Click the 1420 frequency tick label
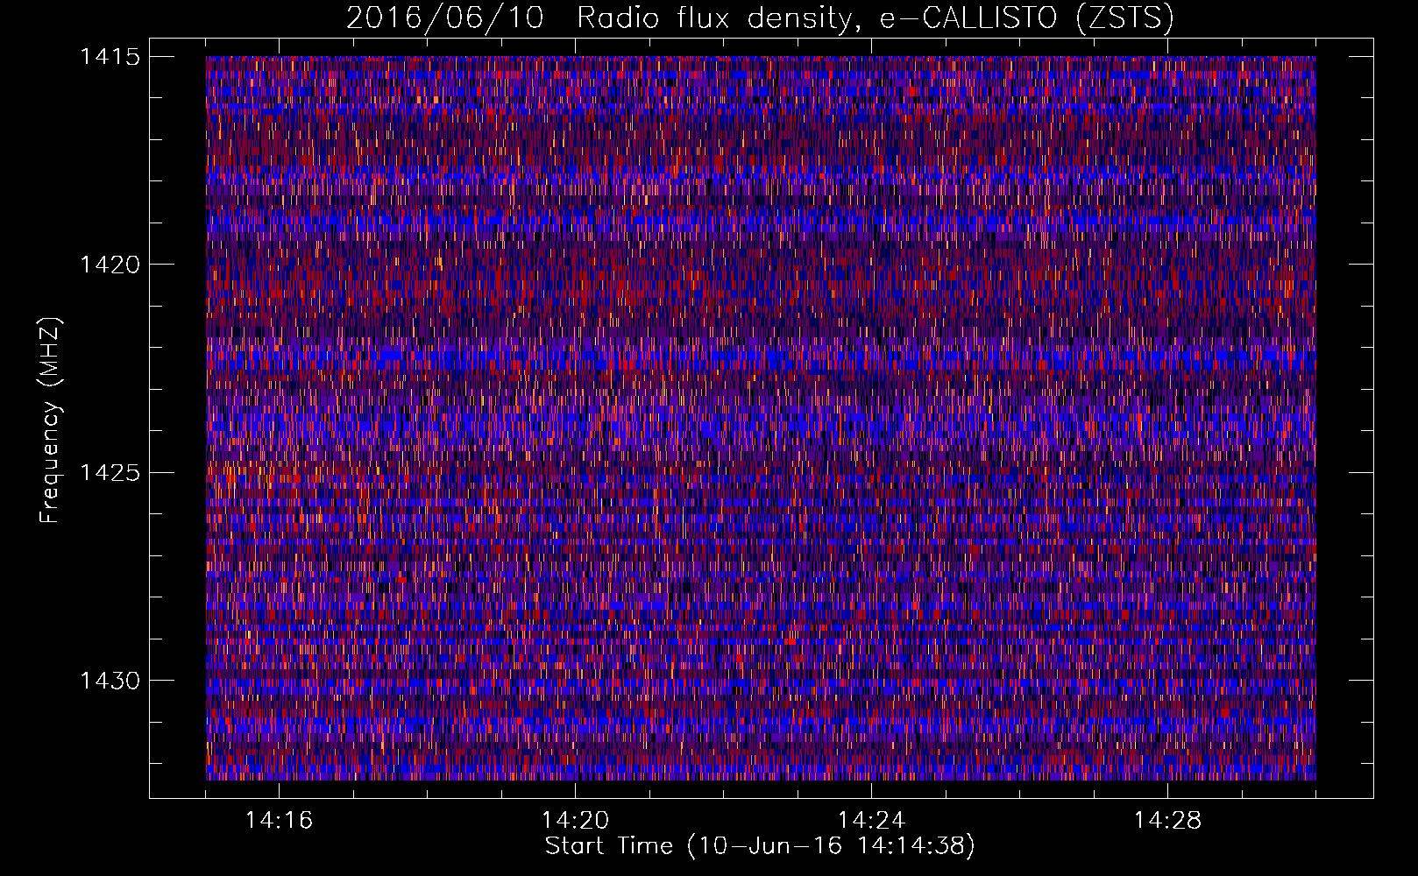This screenshot has height=876, width=1418. [110, 265]
